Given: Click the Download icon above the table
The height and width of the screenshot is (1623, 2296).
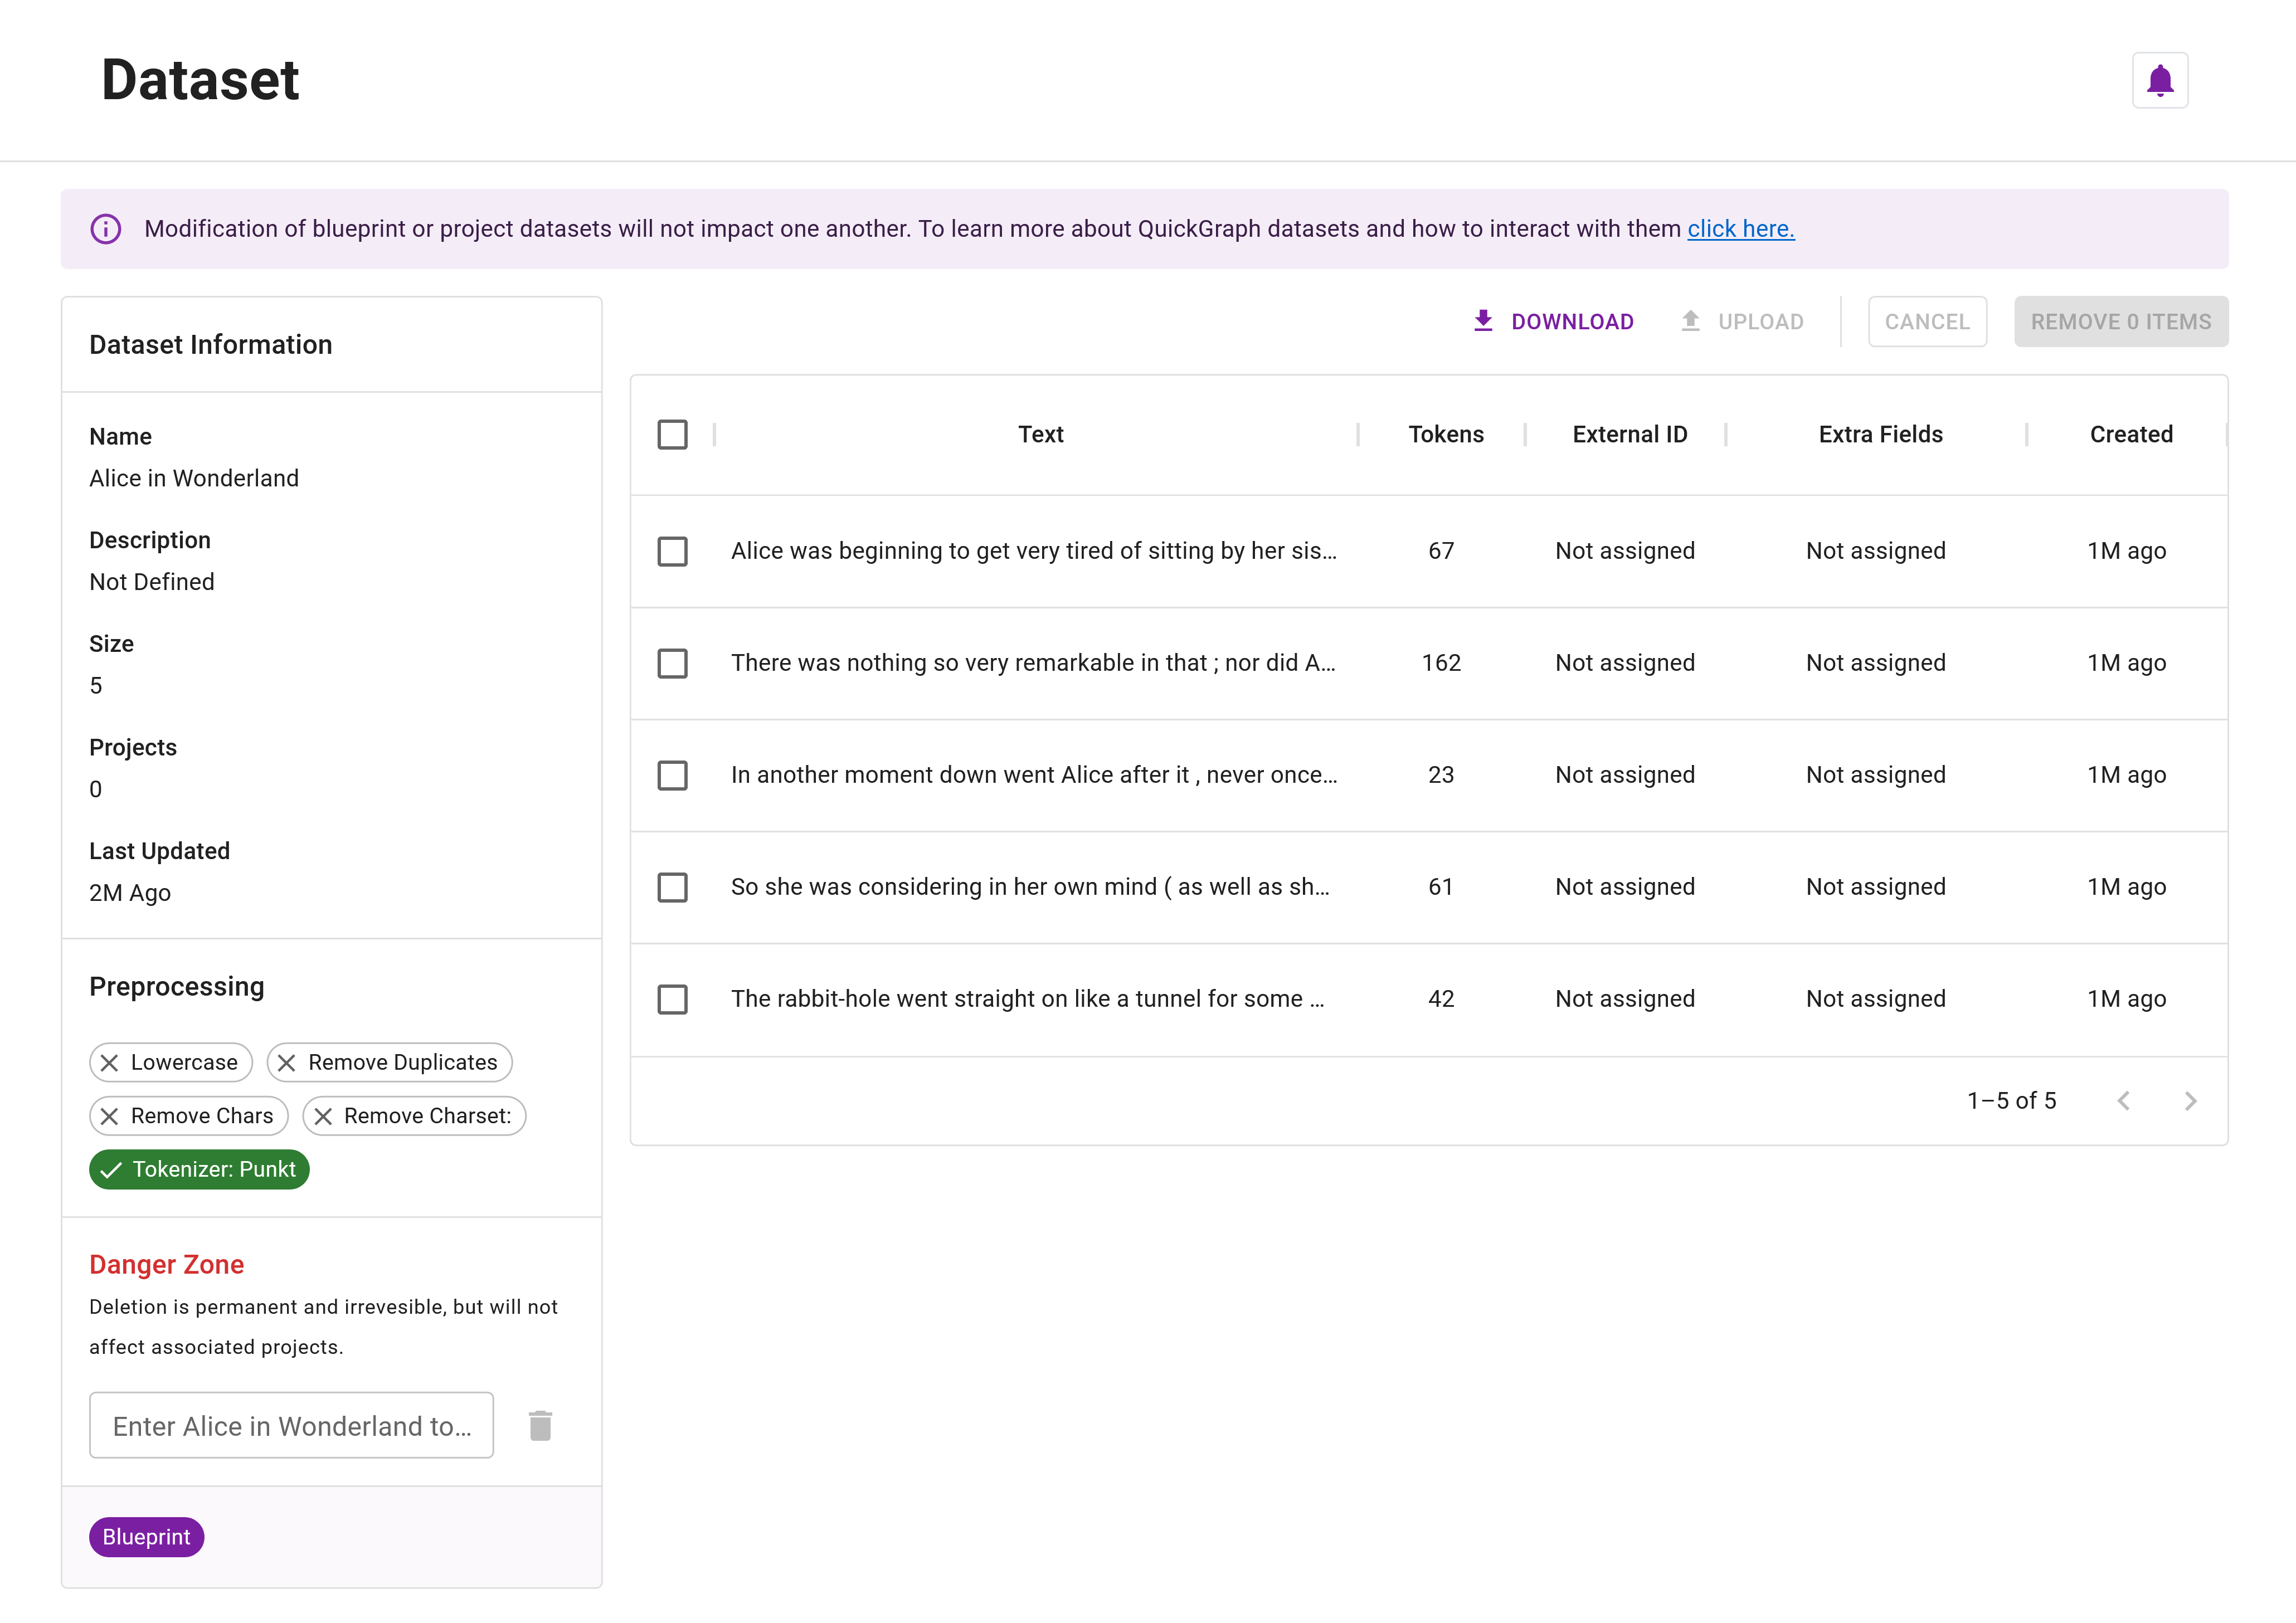Looking at the screenshot, I should pos(1483,320).
